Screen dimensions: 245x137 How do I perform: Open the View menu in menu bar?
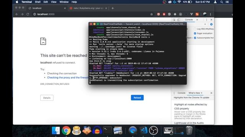tap(54, 2)
